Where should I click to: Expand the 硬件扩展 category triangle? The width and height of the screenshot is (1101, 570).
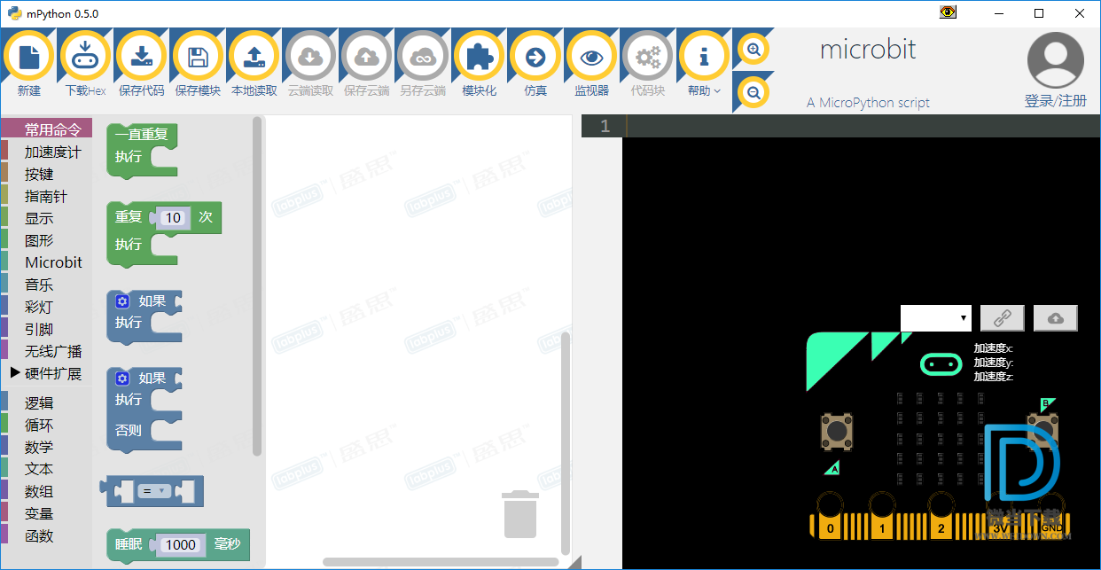(15, 373)
